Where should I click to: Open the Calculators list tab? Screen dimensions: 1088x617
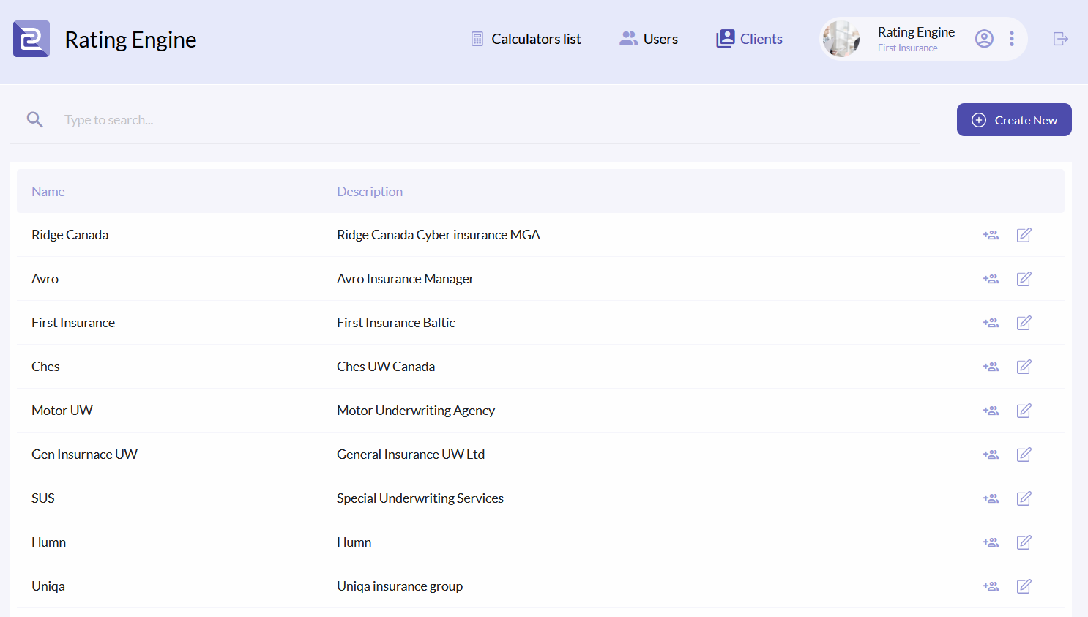tap(526, 39)
